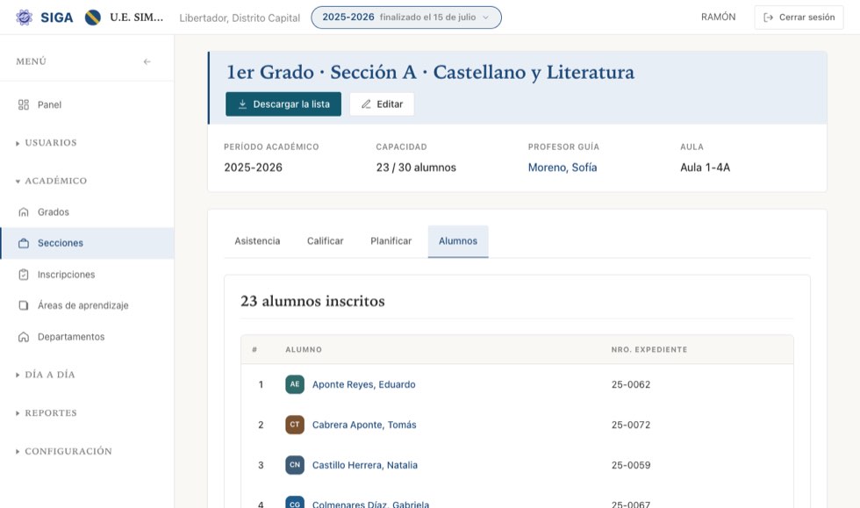This screenshot has width=860, height=508.
Task: Open the Planificar tab
Action: (x=391, y=240)
